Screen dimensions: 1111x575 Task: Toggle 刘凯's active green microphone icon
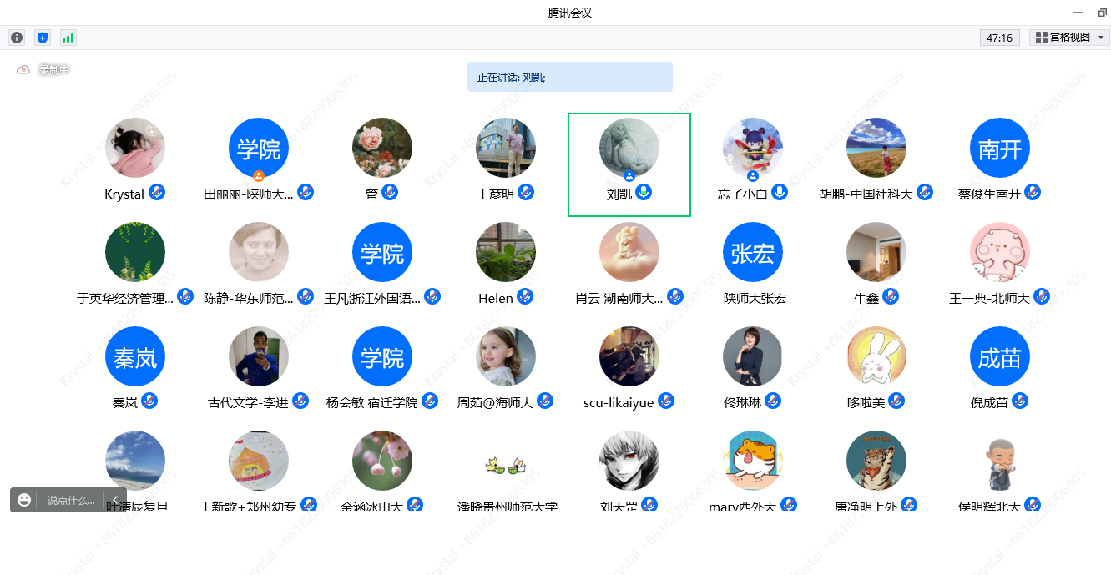point(644,193)
